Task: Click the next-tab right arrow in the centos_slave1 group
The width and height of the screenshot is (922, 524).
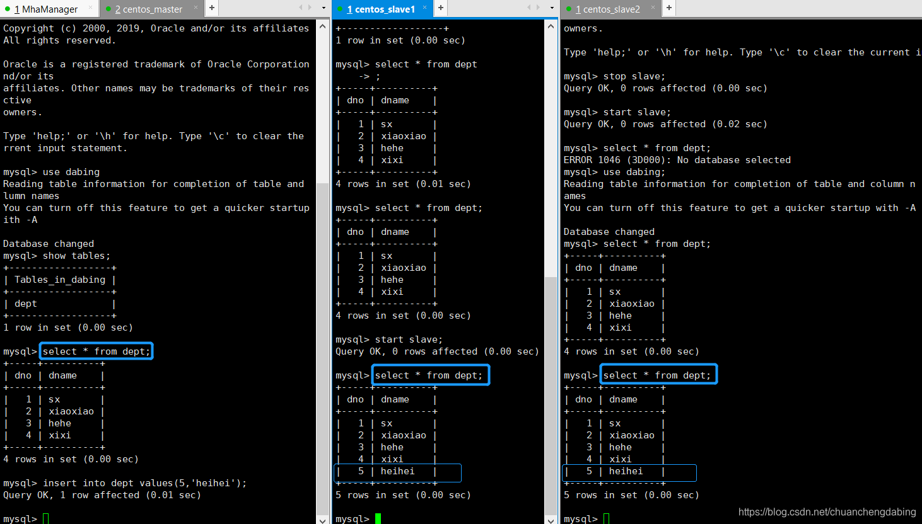Action: 538,8
